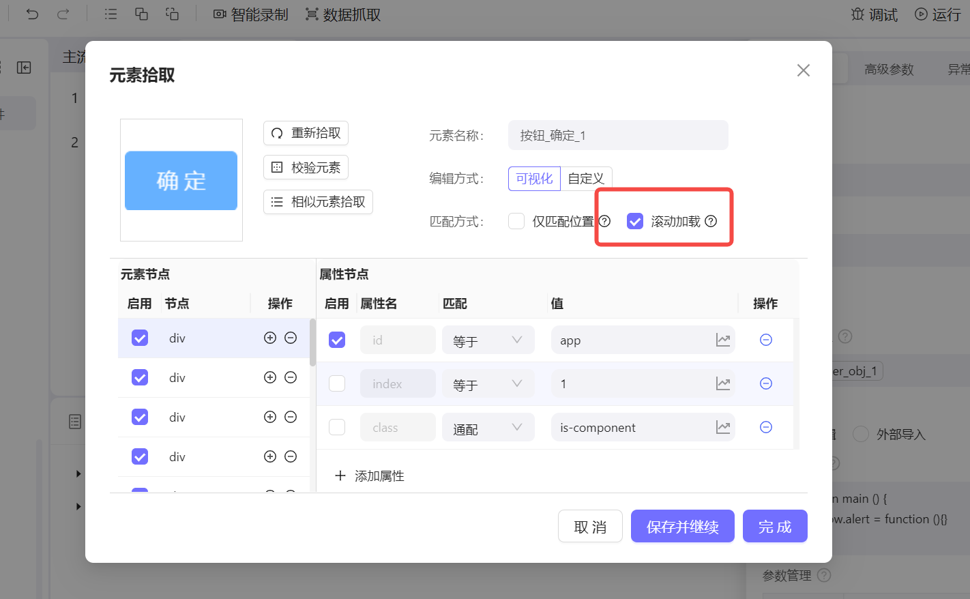Open the 通配 dropdown for class attribute
This screenshot has width=970, height=599.
pyautogui.click(x=488, y=426)
